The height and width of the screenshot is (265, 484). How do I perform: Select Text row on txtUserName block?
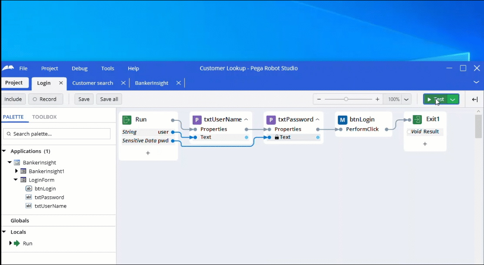pos(221,137)
